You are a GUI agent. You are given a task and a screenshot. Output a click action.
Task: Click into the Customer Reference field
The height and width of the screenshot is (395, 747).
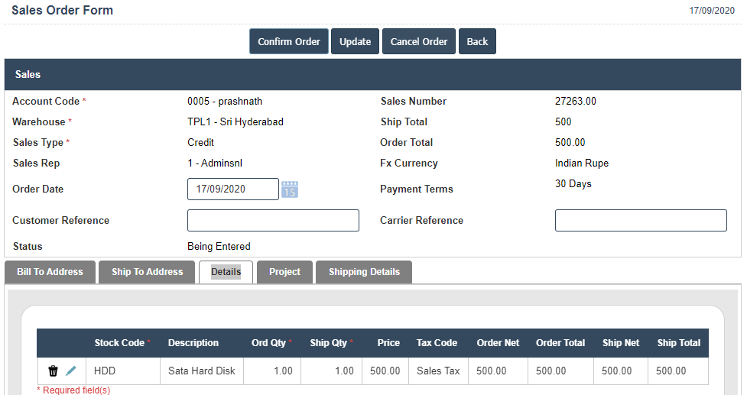coord(273,221)
